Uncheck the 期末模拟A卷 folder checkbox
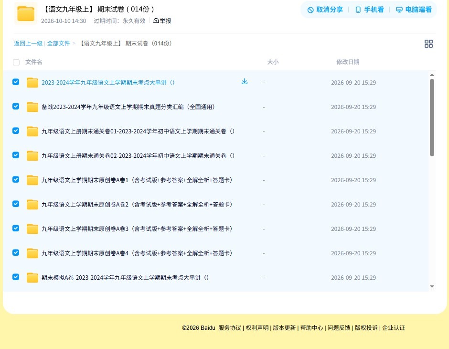The width and height of the screenshot is (449, 349). [x=16, y=277]
